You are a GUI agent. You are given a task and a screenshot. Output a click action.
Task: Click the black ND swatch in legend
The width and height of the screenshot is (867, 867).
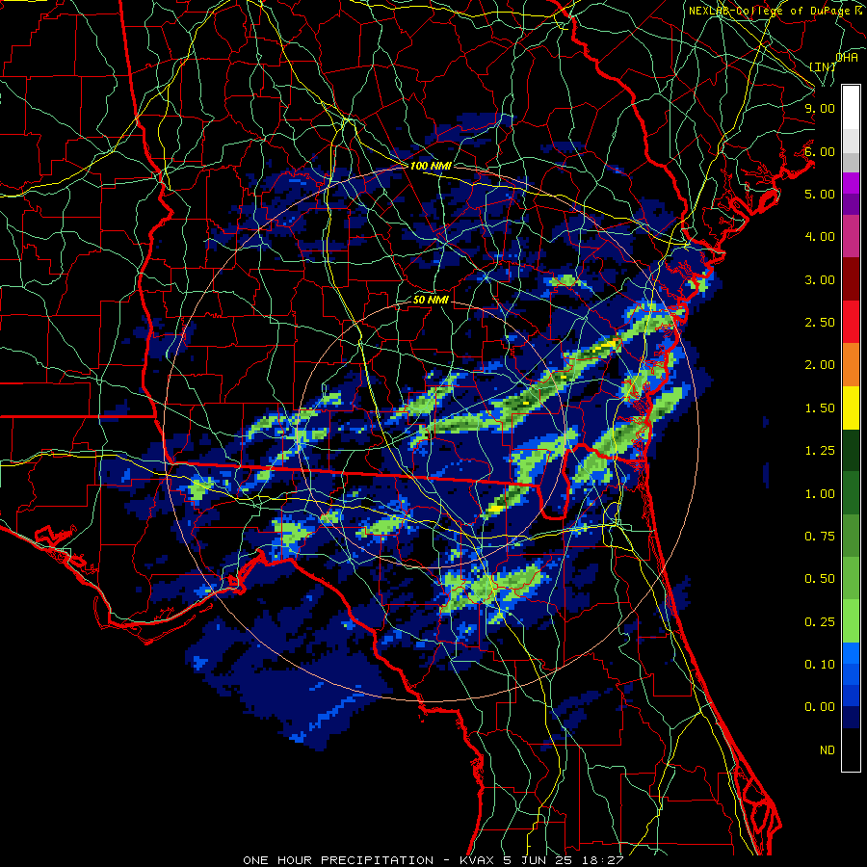click(x=851, y=749)
